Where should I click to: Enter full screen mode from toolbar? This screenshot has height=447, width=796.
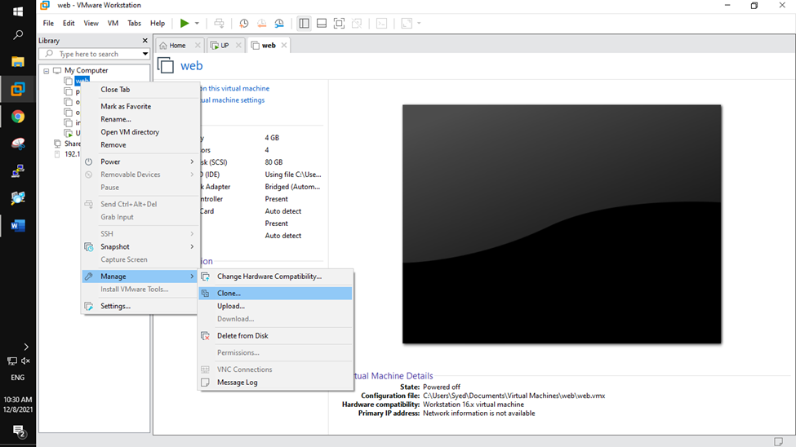pos(340,24)
